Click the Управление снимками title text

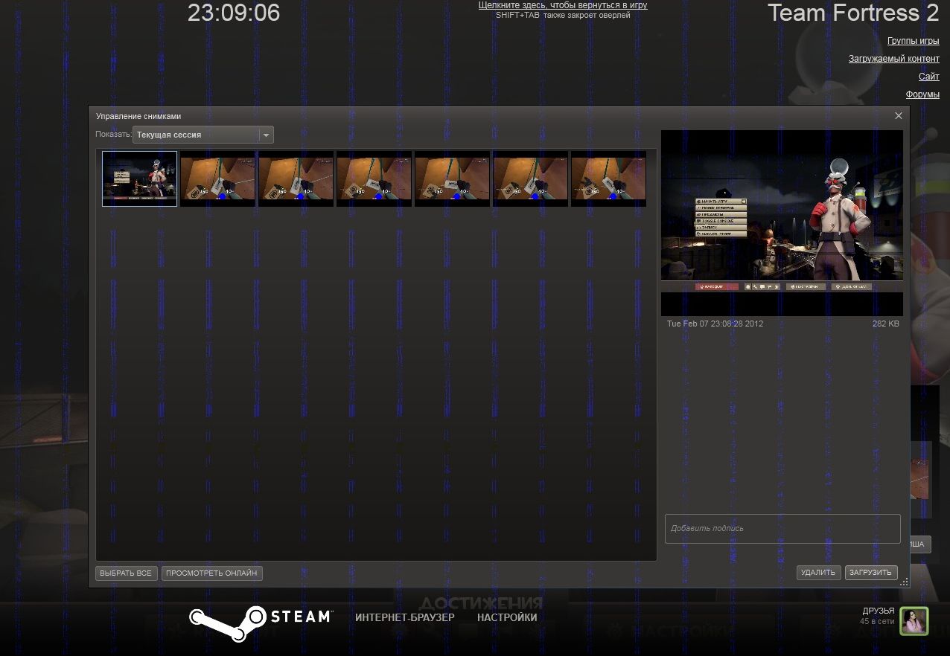coord(138,116)
